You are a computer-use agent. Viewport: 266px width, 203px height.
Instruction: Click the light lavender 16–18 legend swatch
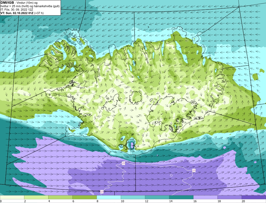pos(205,197)
